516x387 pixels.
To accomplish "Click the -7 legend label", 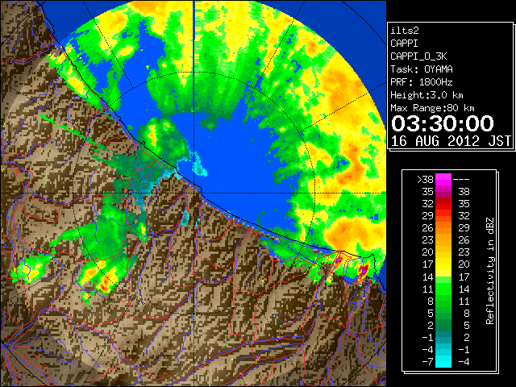I will click(427, 361).
